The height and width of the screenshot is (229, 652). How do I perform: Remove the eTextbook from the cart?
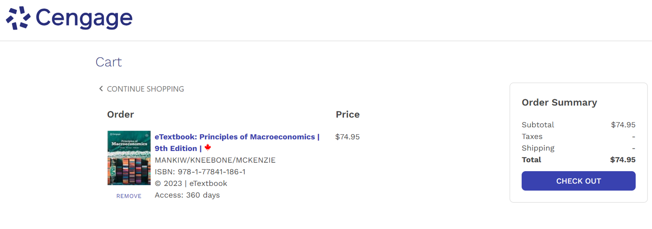[129, 196]
